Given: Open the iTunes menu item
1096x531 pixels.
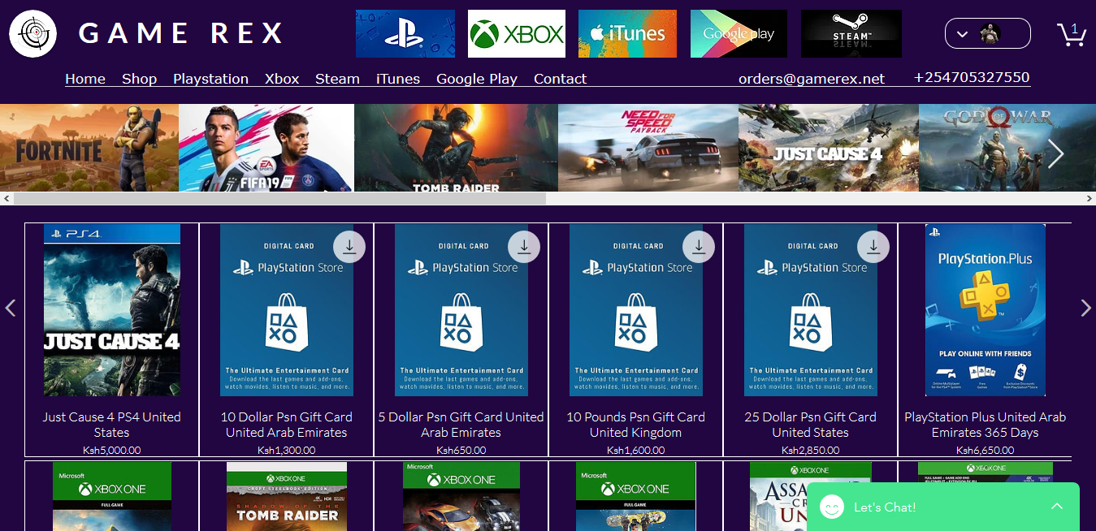Looking at the screenshot, I should click(398, 79).
